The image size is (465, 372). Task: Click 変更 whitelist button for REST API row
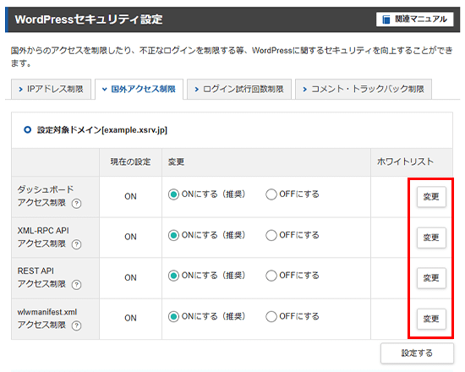click(431, 278)
